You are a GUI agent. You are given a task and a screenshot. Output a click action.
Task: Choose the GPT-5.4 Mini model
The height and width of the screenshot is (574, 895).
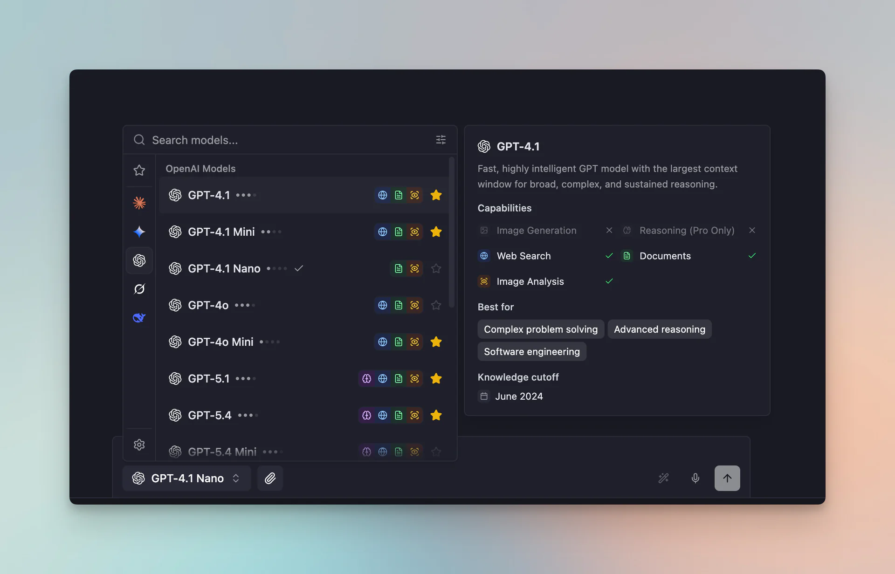303,451
